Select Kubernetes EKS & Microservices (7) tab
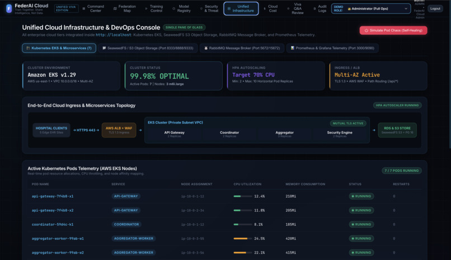Viewport: 451px width, 260px height. point(59,48)
